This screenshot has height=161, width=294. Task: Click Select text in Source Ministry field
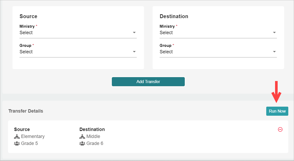point(26,33)
